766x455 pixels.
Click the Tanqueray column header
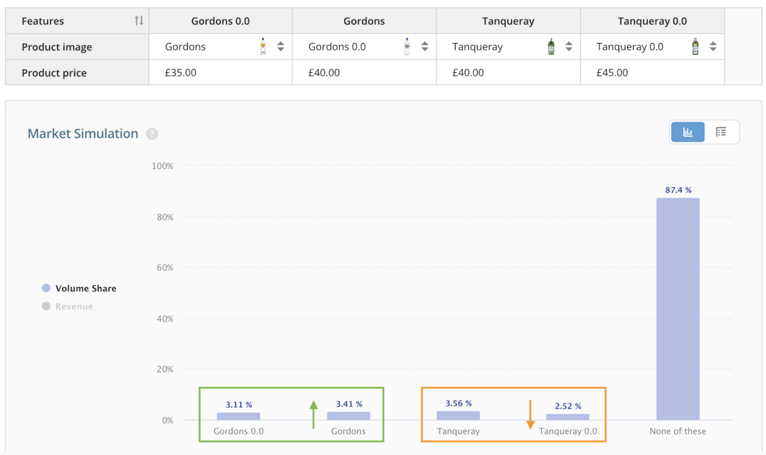coord(508,21)
